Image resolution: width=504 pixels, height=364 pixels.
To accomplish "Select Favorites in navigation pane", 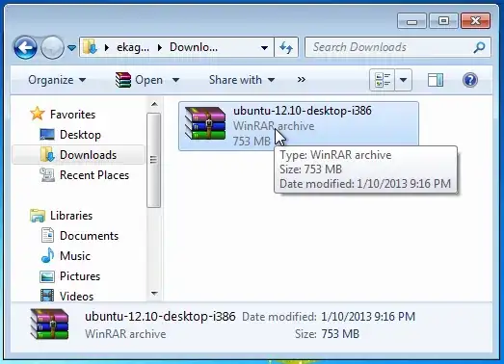I will (x=72, y=115).
